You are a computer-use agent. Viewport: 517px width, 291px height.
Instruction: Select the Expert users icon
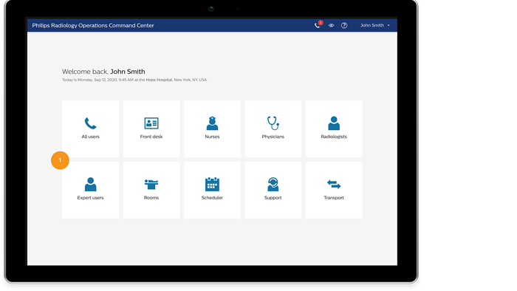tap(90, 184)
